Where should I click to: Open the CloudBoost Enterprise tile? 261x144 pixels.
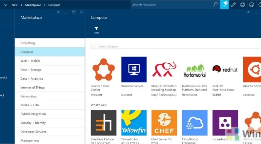click(x=195, y=123)
